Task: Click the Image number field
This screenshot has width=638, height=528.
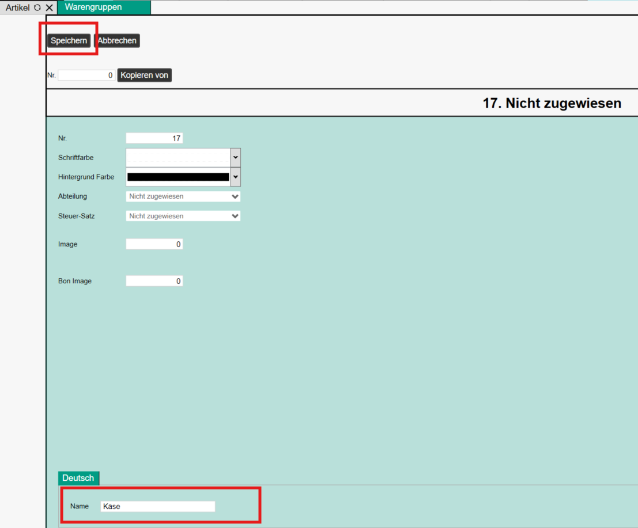Action: coord(154,244)
